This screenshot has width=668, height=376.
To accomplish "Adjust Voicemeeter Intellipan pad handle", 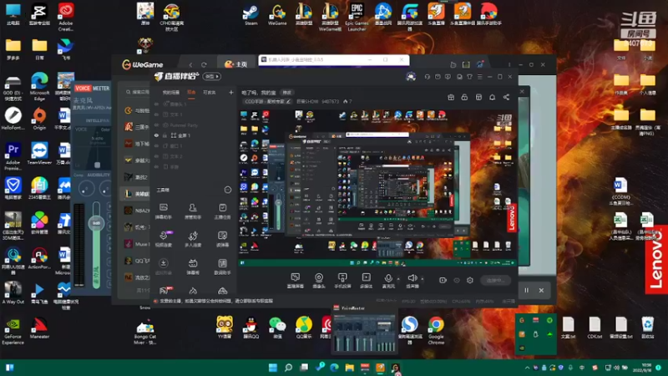I will (x=98, y=165).
